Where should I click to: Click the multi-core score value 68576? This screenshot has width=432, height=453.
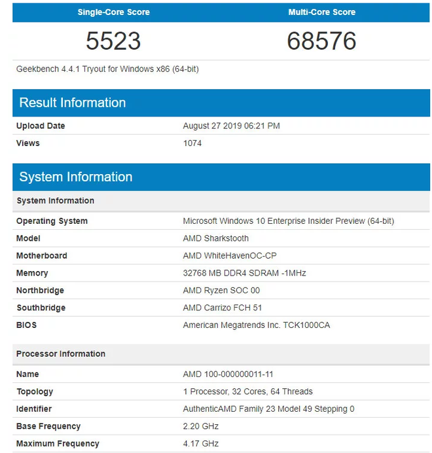pos(321,41)
